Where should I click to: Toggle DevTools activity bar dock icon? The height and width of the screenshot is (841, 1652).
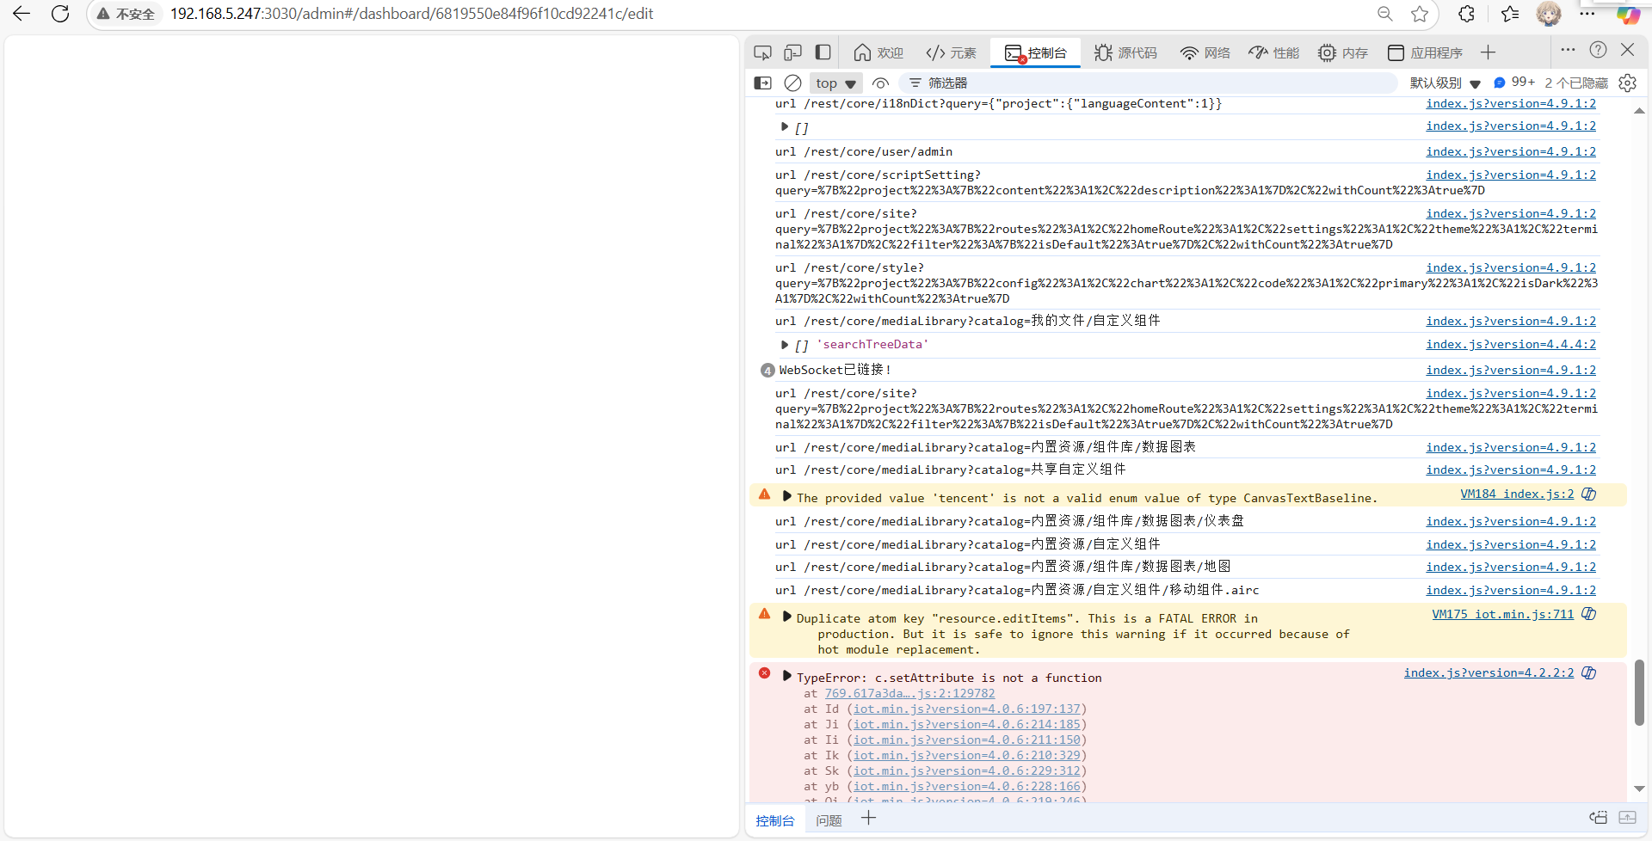[823, 52]
